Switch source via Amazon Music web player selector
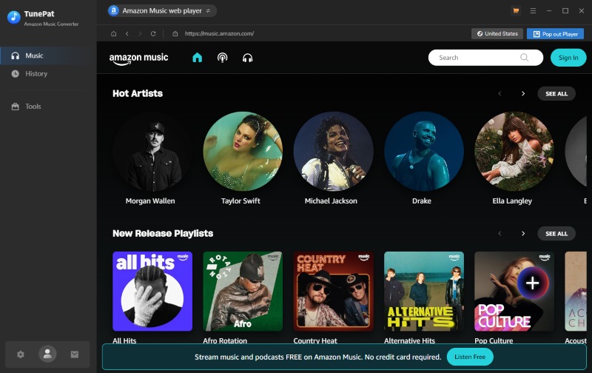The height and width of the screenshot is (373, 592). click(162, 10)
